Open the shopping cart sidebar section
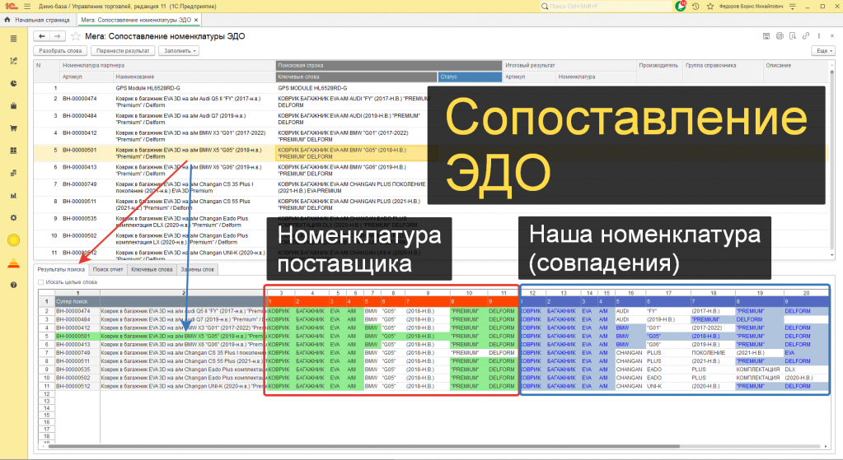The height and width of the screenshot is (460, 843). [x=13, y=128]
